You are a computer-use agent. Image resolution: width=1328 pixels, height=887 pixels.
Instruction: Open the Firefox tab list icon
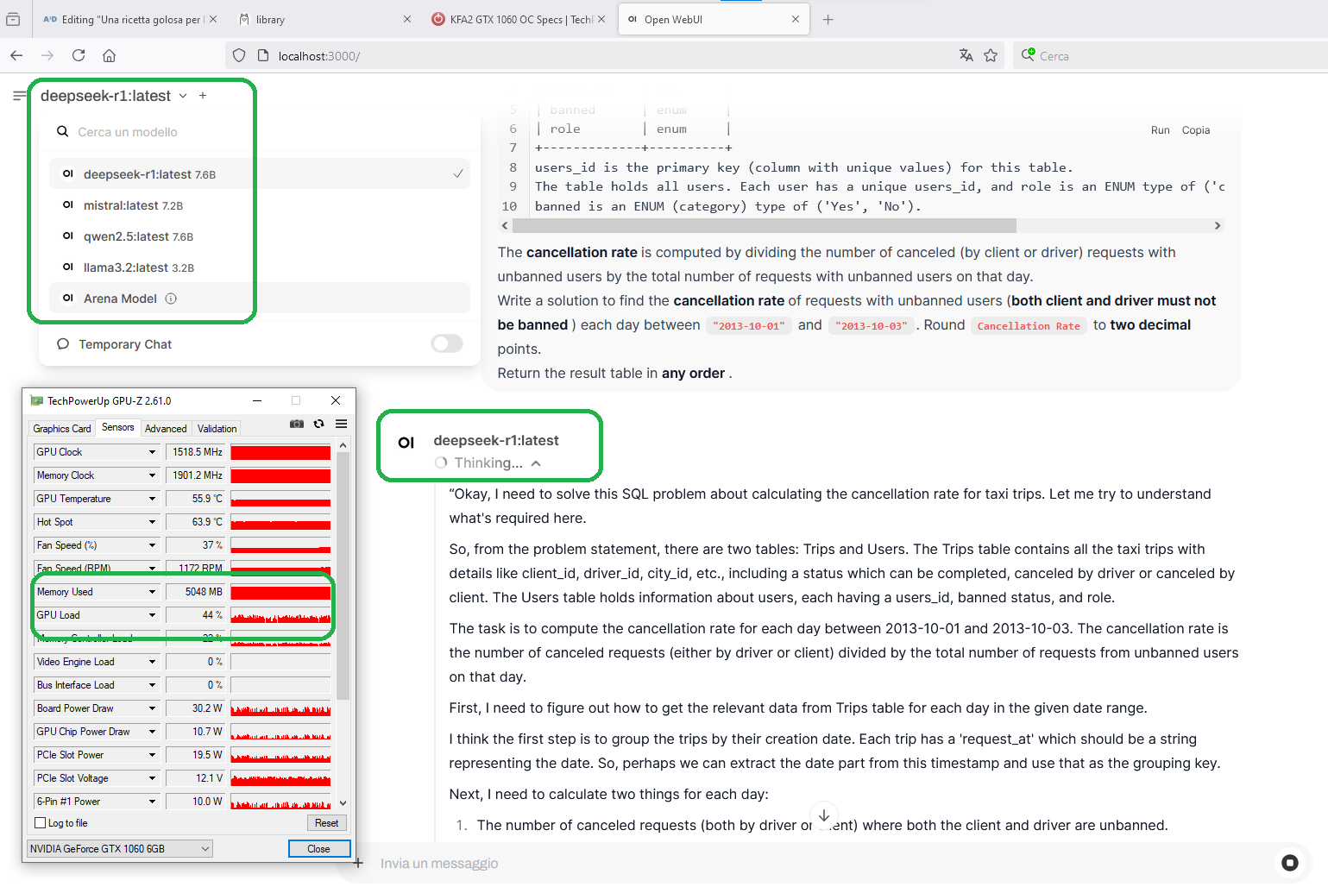(13, 19)
